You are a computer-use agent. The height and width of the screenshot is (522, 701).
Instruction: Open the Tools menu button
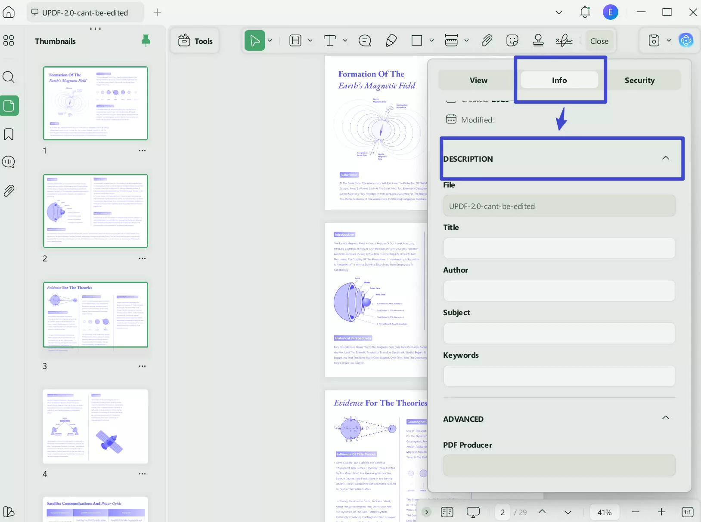point(195,41)
